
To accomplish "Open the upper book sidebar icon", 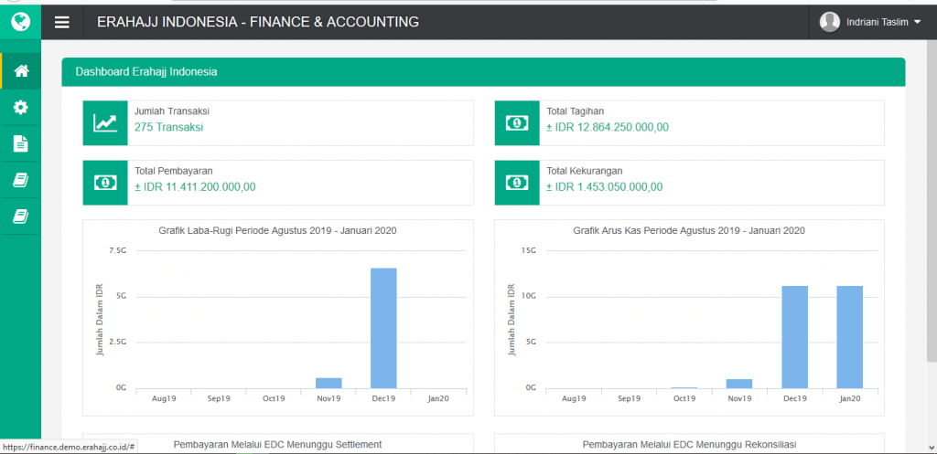I will tap(21, 180).
